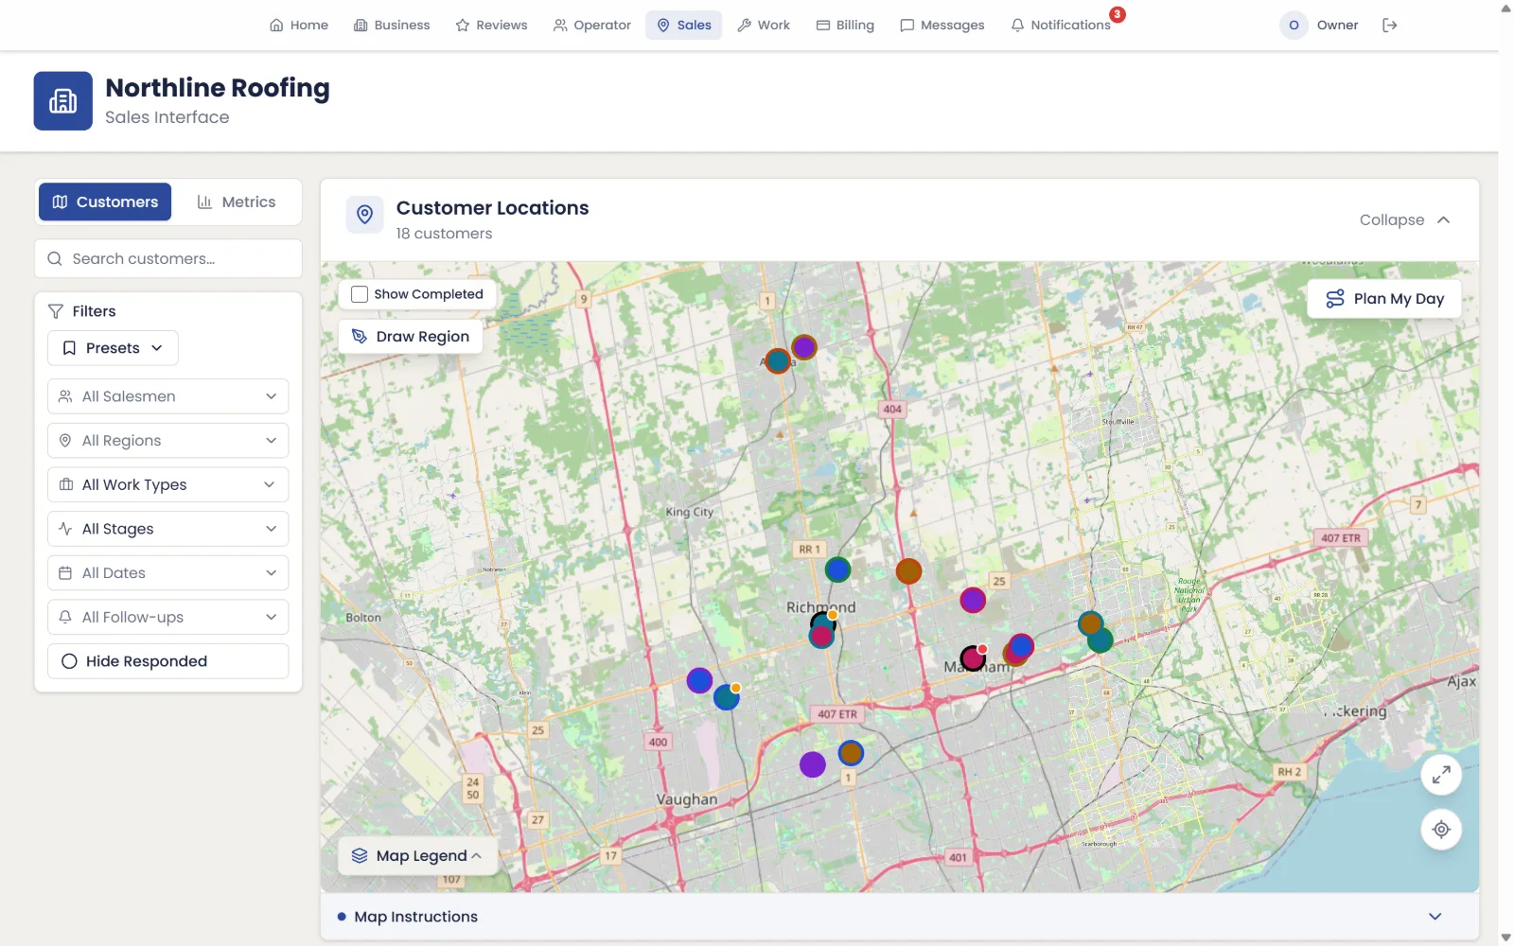Open the All Follow-ups dropdown
The height and width of the screenshot is (946, 1514).
[x=167, y=617]
